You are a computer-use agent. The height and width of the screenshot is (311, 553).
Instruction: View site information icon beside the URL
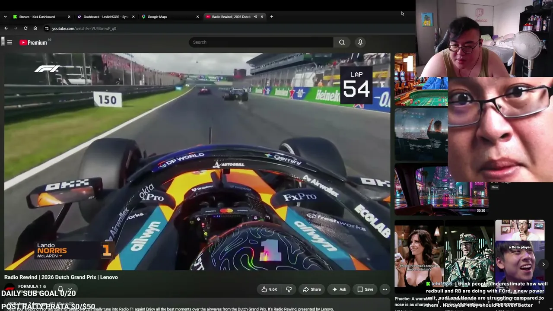(47, 28)
